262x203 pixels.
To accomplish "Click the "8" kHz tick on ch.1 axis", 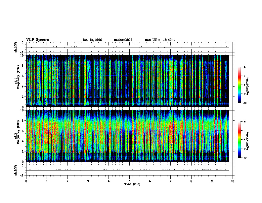I will (x=23, y=66).
